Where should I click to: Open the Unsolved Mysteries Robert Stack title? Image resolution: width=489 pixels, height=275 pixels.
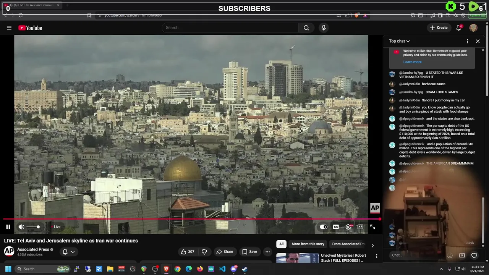click(343, 258)
